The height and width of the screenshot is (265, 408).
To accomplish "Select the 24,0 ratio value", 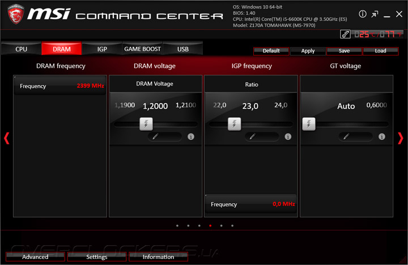I will [x=280, y=105].
